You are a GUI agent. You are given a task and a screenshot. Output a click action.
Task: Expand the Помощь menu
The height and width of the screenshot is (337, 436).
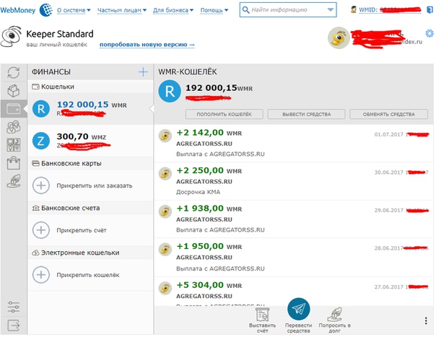(214, 10)
